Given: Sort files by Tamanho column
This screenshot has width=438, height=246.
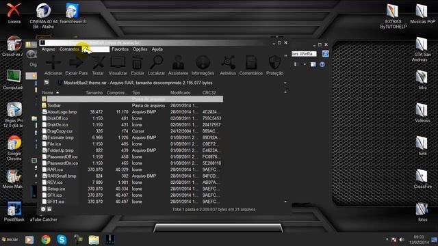Looking at the screenshot, I should (94, 93).
